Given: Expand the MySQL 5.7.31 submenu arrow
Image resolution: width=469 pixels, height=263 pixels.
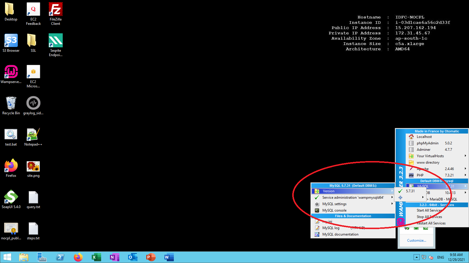Looking at the screenshot, I should tap(465, 186).
